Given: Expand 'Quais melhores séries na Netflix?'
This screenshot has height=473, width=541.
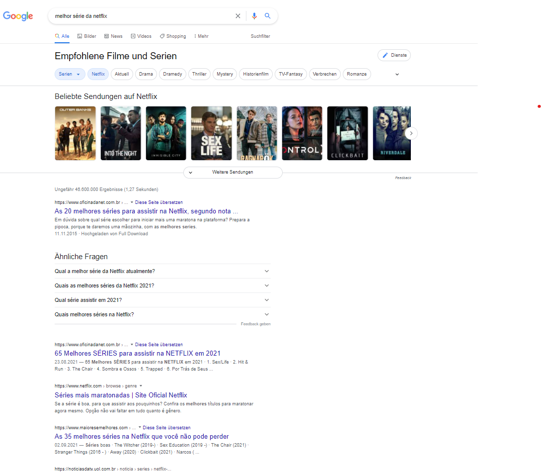Looking at the screenshot, I should [162, 314].
